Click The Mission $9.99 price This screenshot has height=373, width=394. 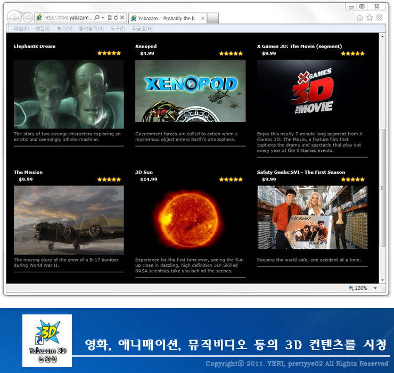[26, 180]
